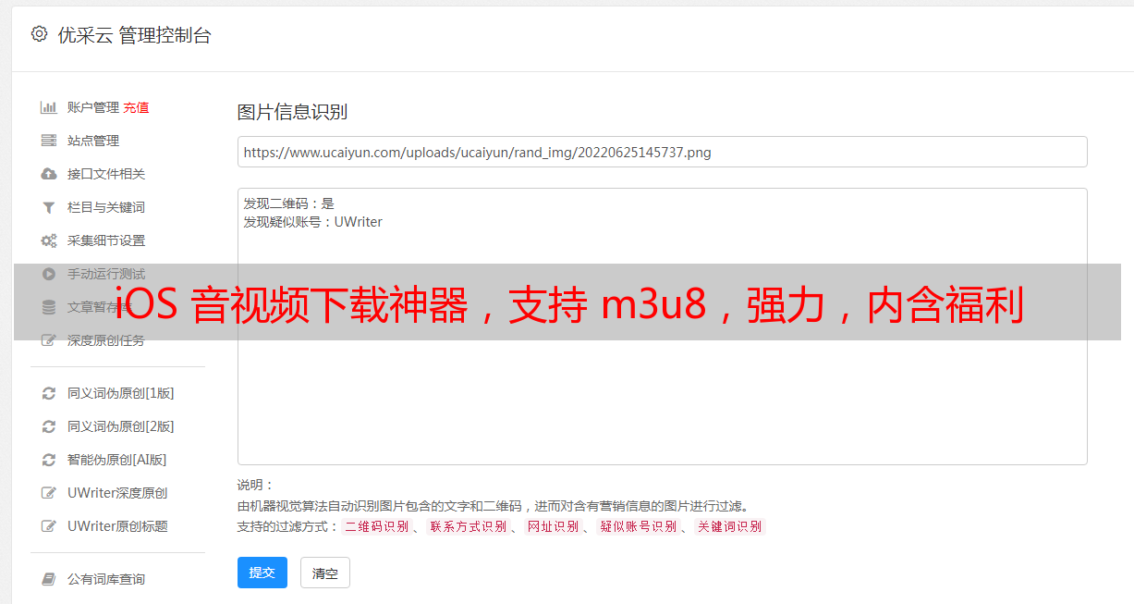Click the refresh icon for 智能伪原创[AI版]
Image resolution: width=1134 pixels, height=604 pixels.
point(49,460)
